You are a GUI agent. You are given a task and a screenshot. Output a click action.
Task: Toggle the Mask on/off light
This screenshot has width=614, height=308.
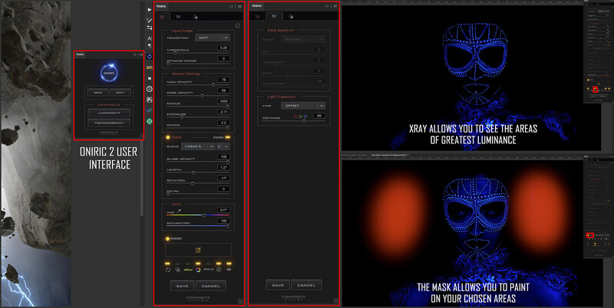(167, 238)
